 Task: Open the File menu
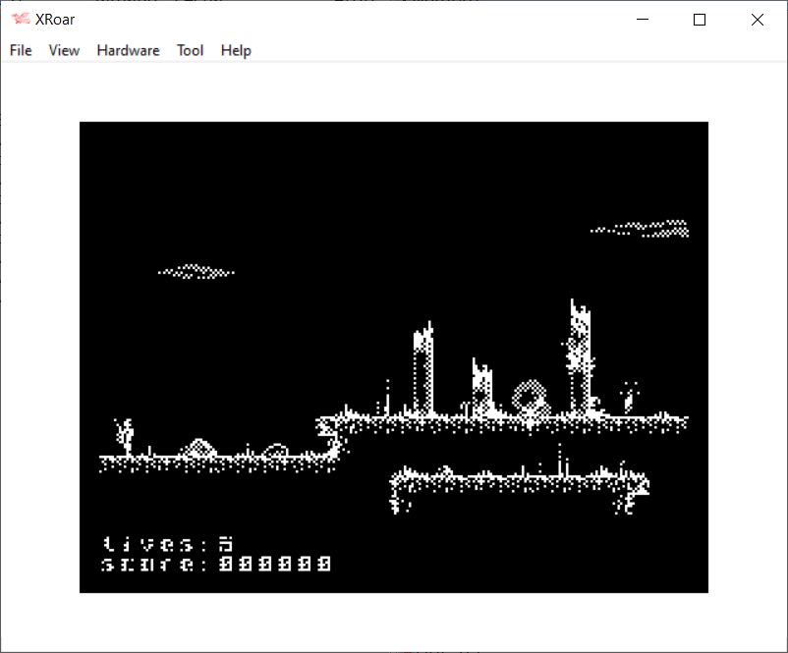click(21, 50)
